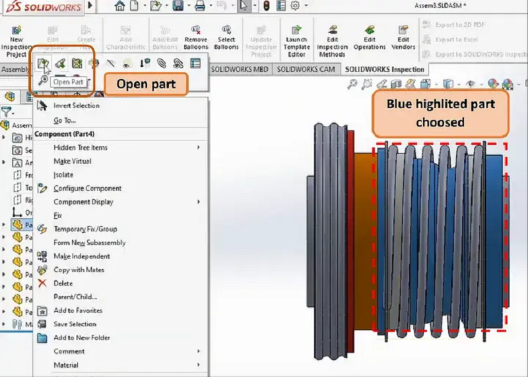The height and width of the screenshot is (377, 528).
Task: Choose Delete in the context menu
Action: (63, 283)
